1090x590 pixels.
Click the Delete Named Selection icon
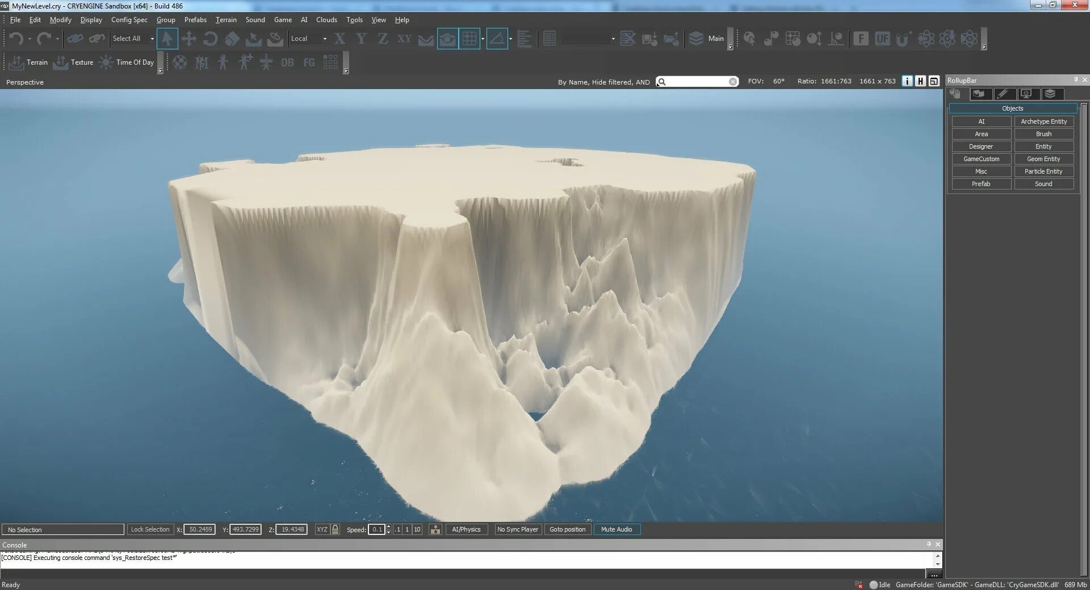(628, 39)
